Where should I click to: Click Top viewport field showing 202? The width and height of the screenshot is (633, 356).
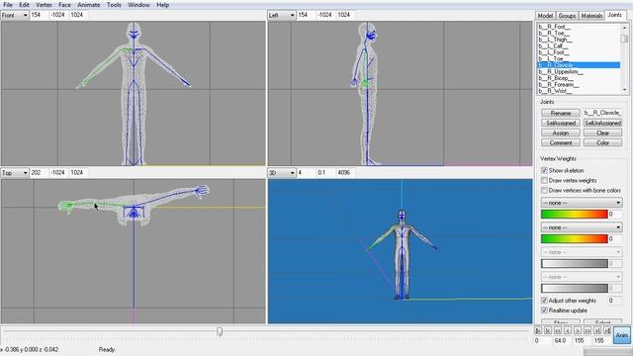pyautogui.click(x=39, y=173)
